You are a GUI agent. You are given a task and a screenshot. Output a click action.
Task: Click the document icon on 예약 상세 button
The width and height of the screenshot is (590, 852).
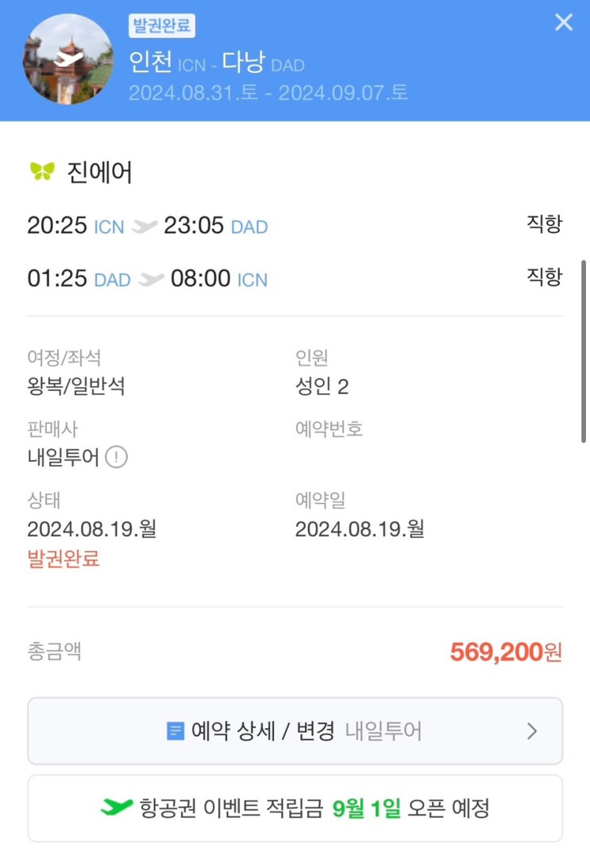175,731
